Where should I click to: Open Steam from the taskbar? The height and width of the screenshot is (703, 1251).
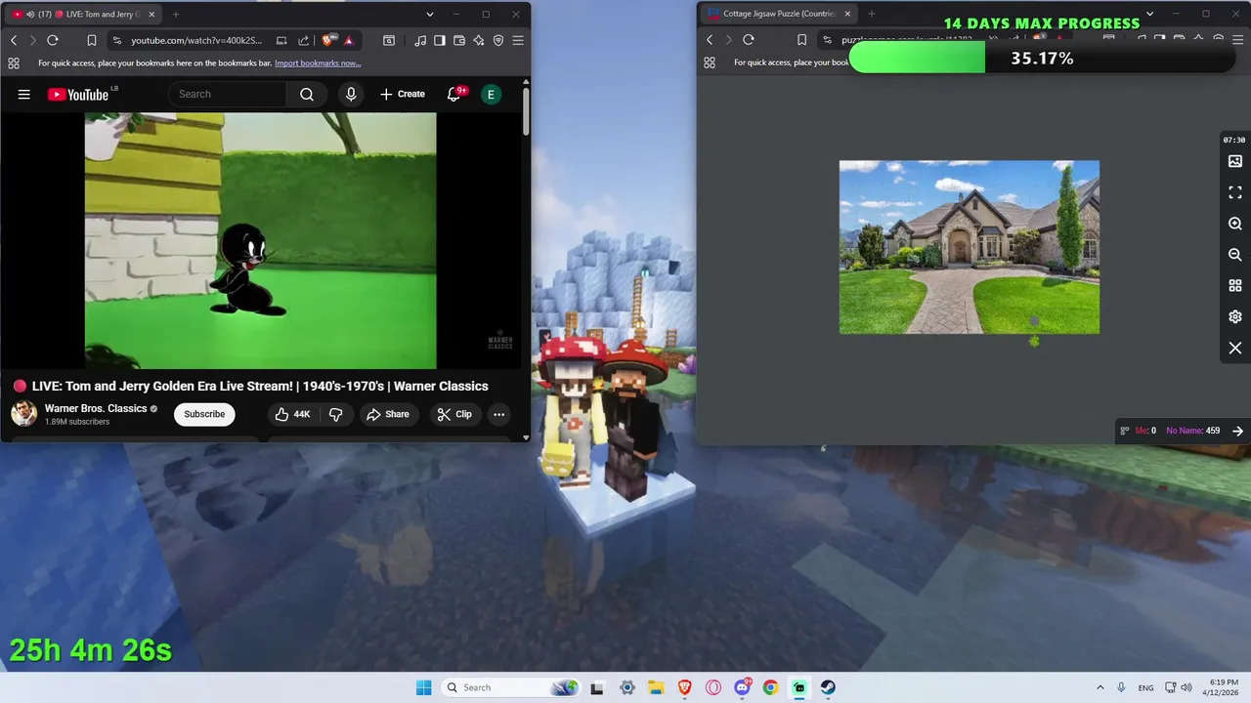click(x=828, y=687)
